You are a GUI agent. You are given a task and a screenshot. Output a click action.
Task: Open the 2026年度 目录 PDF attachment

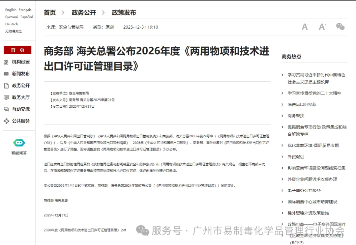(85, 230)
